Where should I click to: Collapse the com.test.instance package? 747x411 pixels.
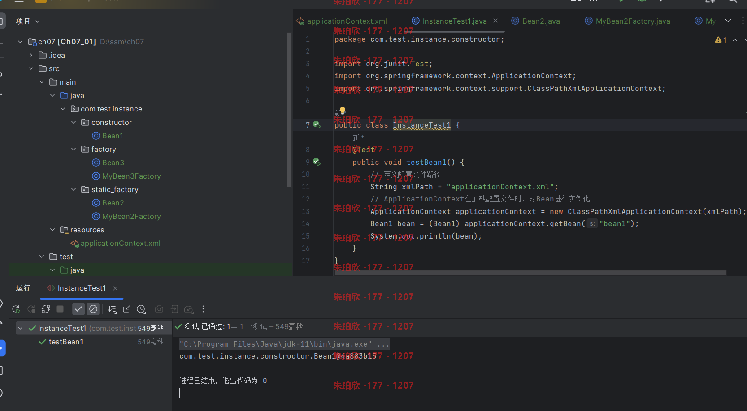tap(63, 109)
